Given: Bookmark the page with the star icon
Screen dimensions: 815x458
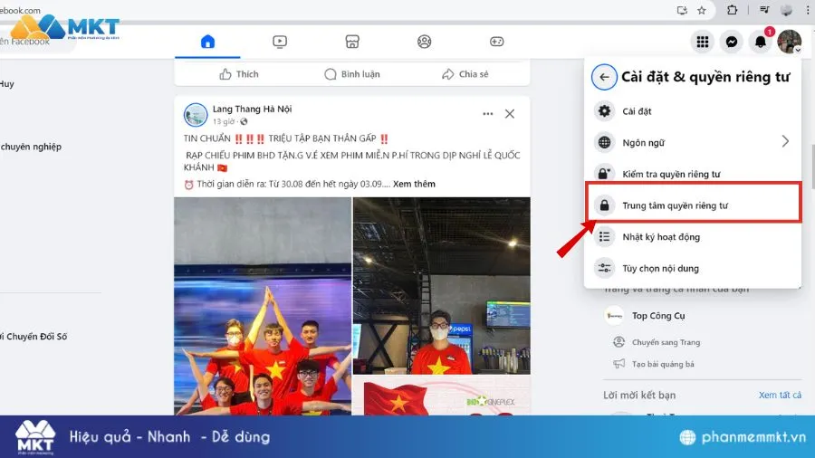Looking at the screenshot, I should [702, 10].
